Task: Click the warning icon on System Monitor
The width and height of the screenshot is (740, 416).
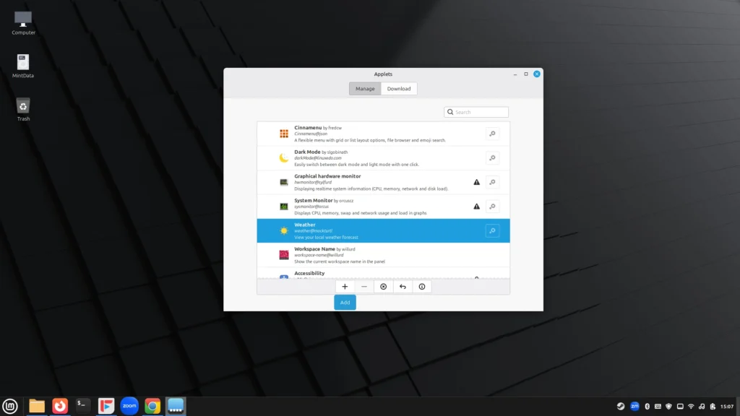Action: [476, 206]
